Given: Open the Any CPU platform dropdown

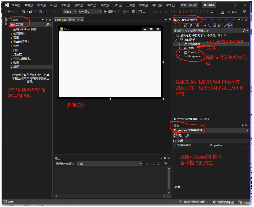Looking at the screenshot, I should coord(90,12).
